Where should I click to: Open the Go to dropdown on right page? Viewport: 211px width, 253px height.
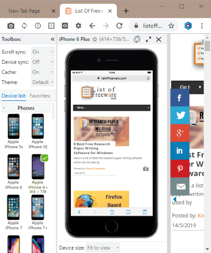point(188,87)
